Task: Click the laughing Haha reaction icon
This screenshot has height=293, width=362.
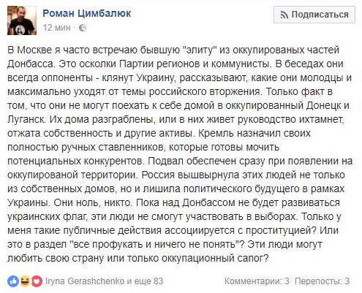Action: 25,281
